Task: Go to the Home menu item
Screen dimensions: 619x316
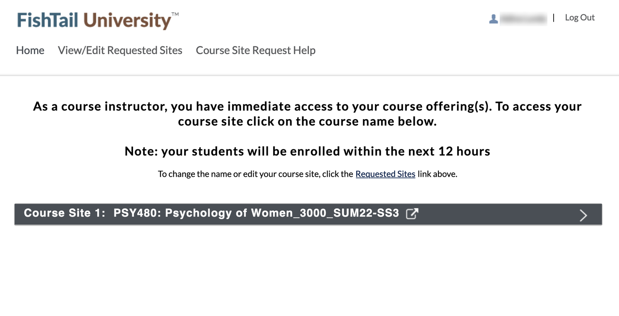Action: (30, 50)
